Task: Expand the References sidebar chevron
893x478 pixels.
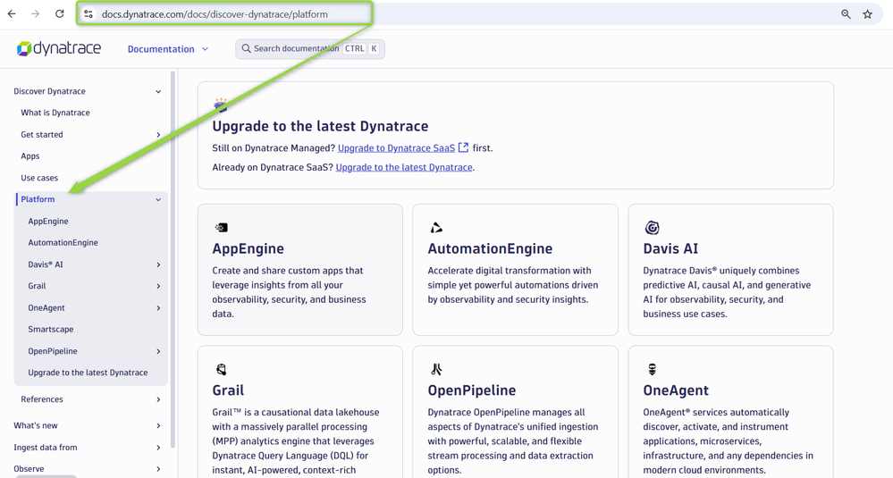Action: coord(158,399)
